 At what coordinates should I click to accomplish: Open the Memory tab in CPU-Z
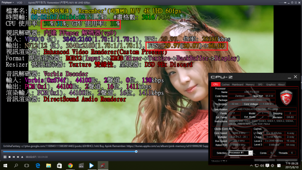point(250,85)
